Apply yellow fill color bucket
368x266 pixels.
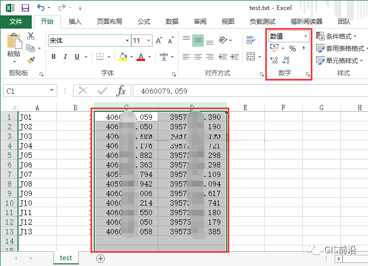coord(123,57)
